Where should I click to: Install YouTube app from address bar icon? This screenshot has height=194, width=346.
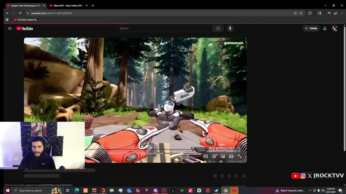(295, 13)
